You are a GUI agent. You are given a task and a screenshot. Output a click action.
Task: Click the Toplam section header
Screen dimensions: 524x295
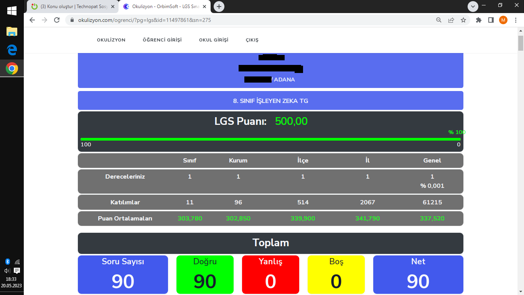coord(270,243)
